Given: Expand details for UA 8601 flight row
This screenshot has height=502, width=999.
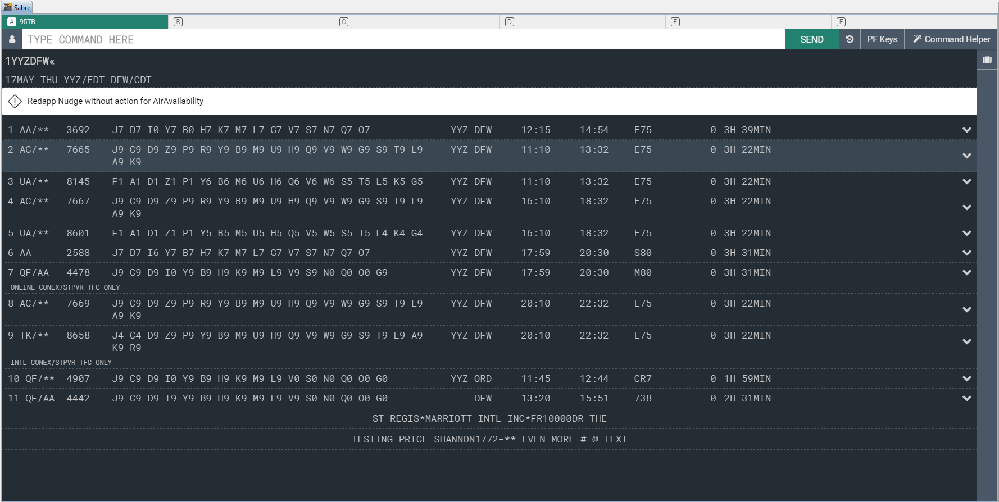Looking at the screenshot, I should click(966, 233).
